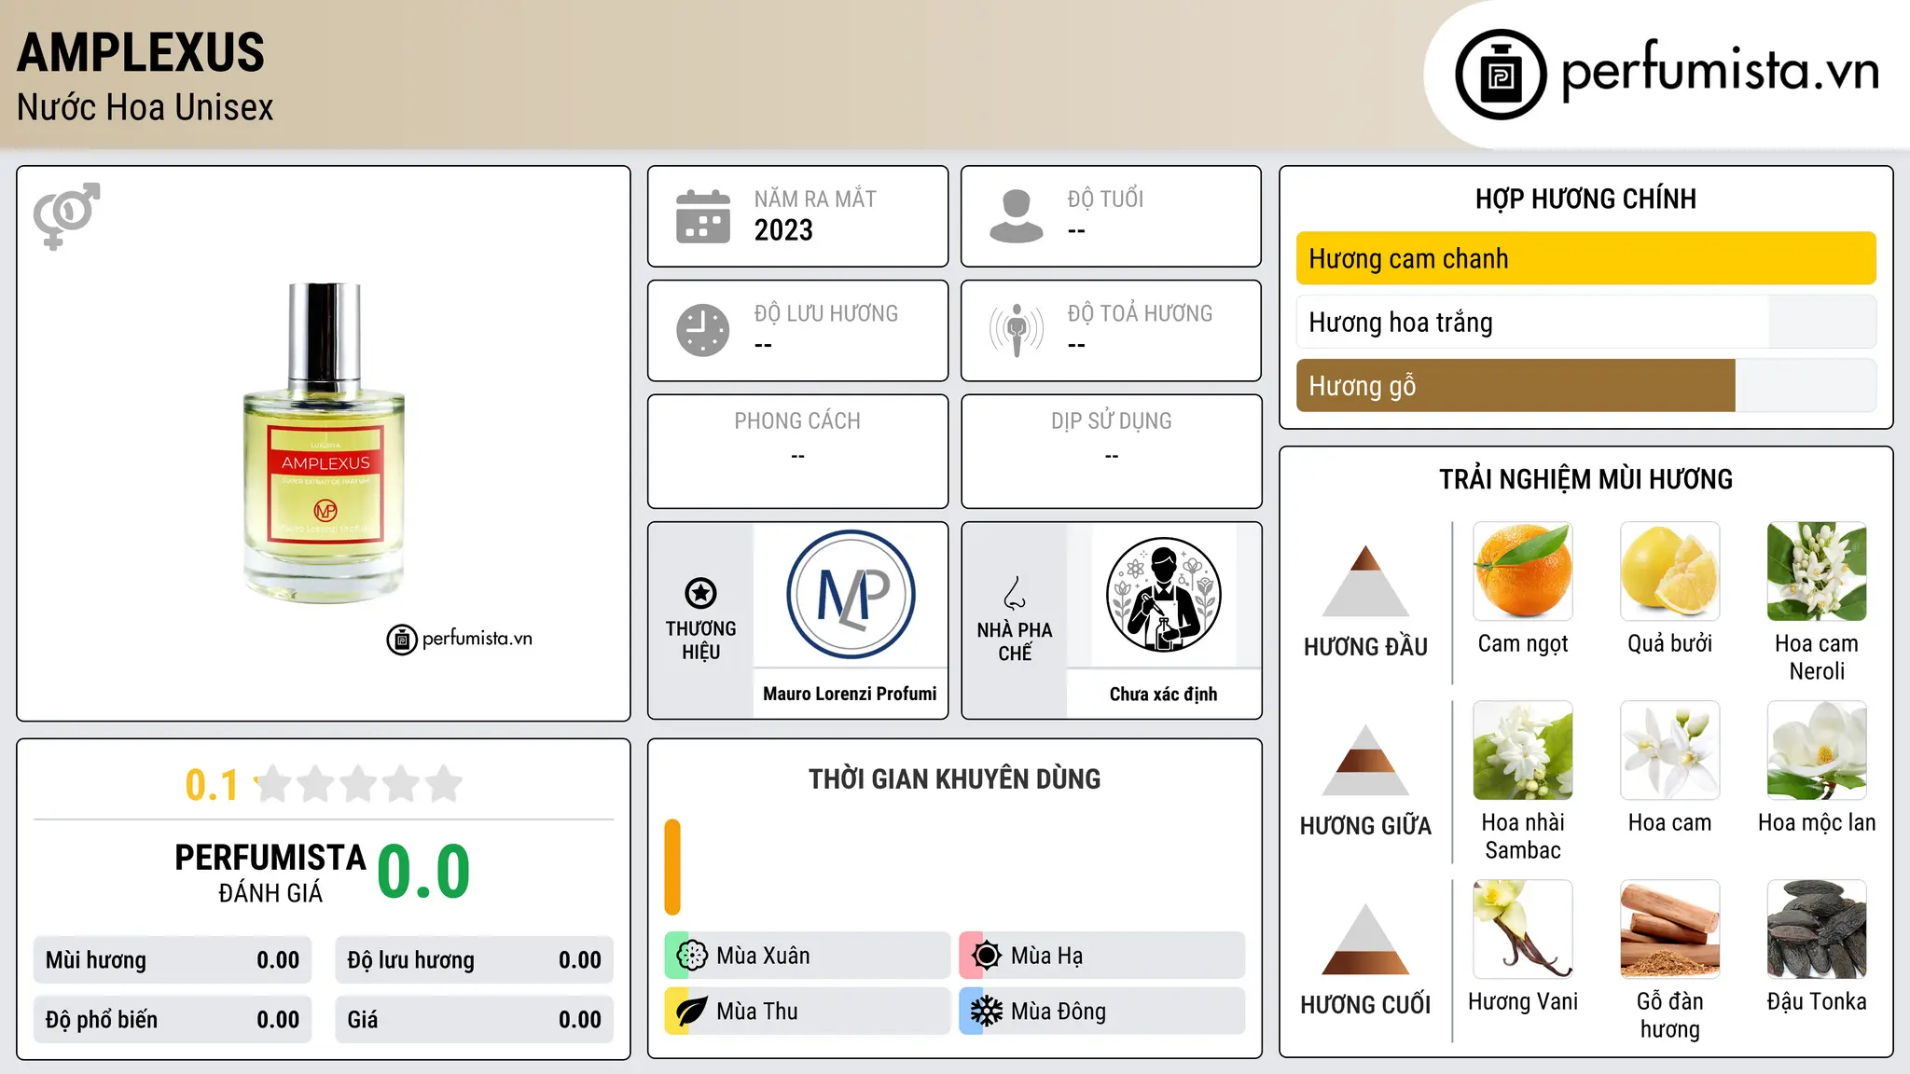Screen dimensions: 1910x1074
Task: Click the Độ Lưu Hương card label text
Action: point(825,313)
